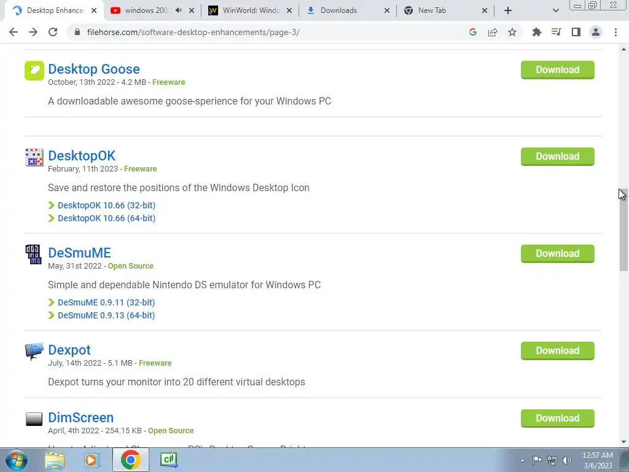Click Download button for DeSmuME
629x472 pixels.
coord(558,254)
